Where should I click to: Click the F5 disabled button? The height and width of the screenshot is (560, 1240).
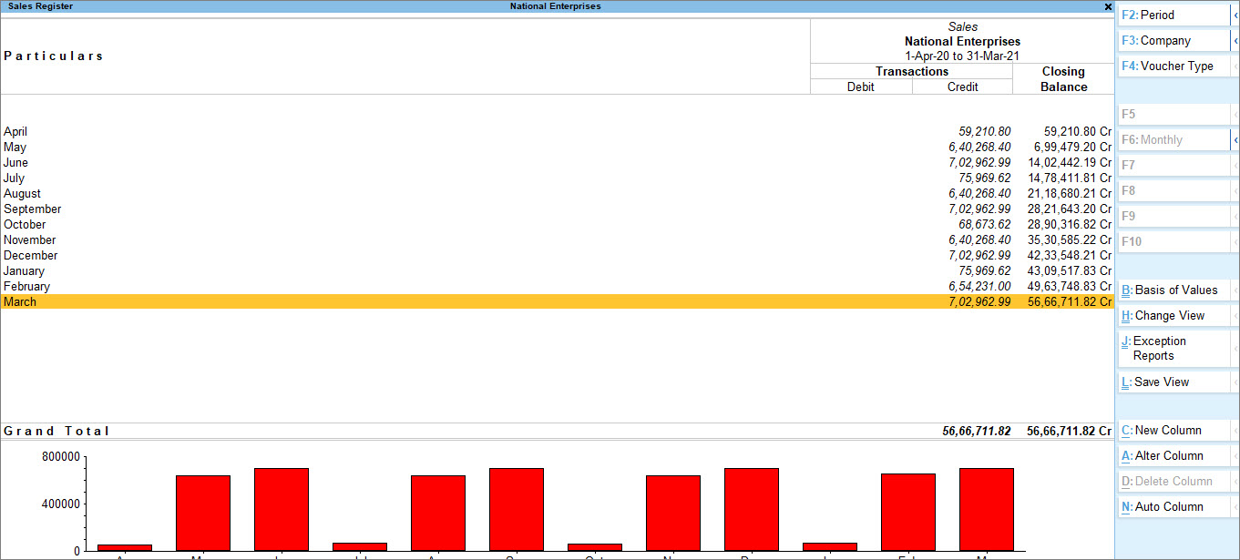pos(1173,115)
